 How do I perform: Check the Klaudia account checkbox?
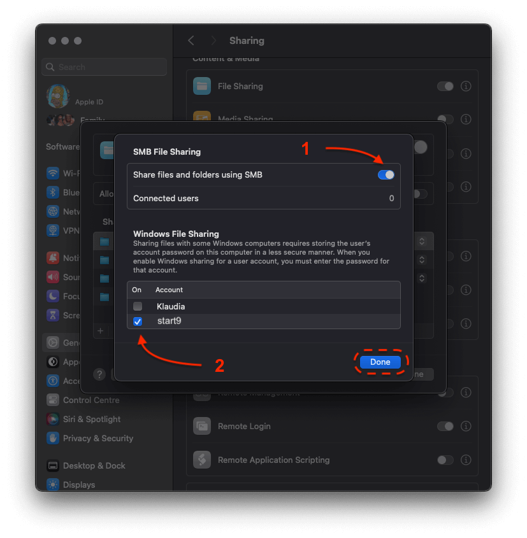point(138,306)
